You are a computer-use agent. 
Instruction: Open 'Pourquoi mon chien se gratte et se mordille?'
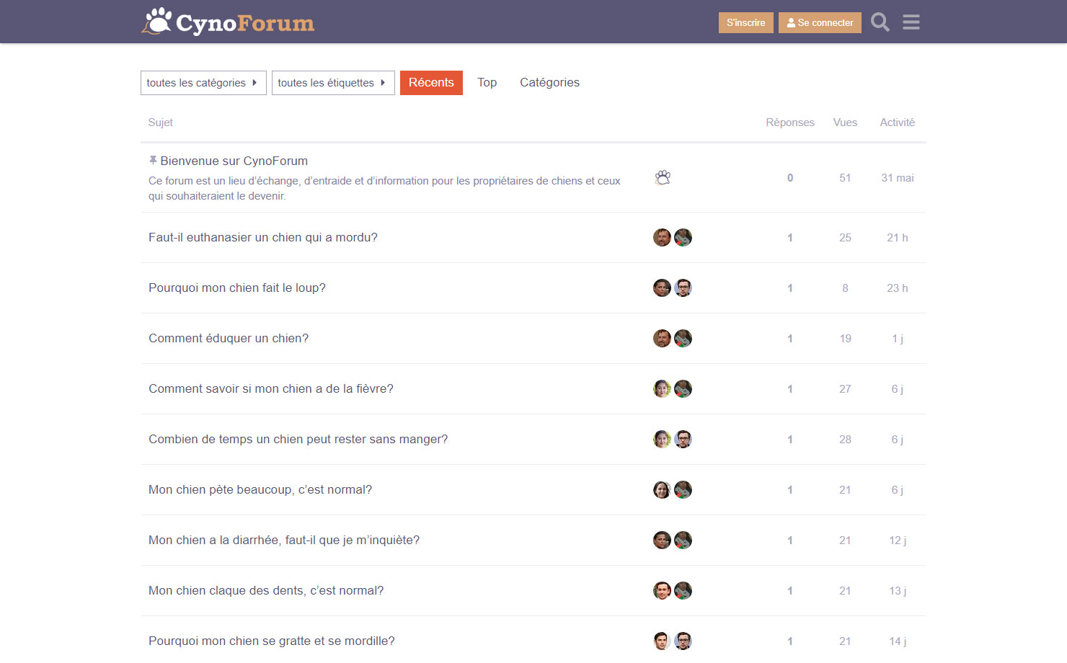[x=272, y=641]
